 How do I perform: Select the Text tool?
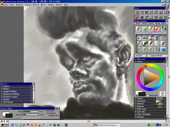[160, 17]
